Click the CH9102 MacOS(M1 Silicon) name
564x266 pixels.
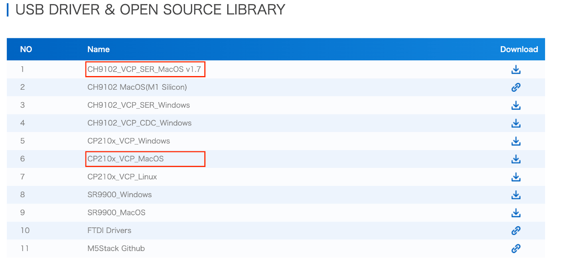[x=137, y=87]
